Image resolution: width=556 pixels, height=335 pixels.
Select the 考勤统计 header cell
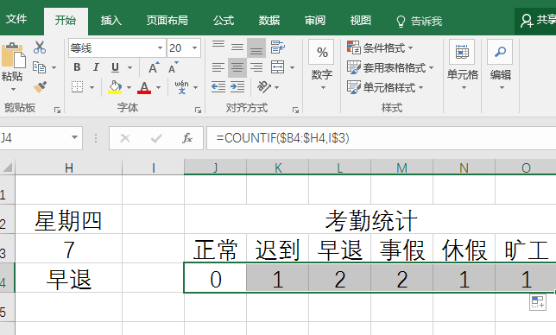pyautogui.click(x=370, y=220)
